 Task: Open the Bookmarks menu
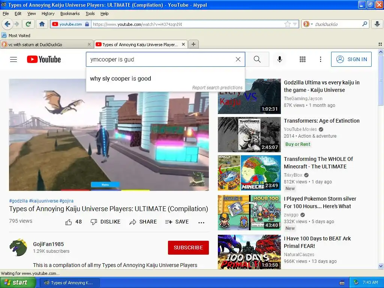(70, 13)
